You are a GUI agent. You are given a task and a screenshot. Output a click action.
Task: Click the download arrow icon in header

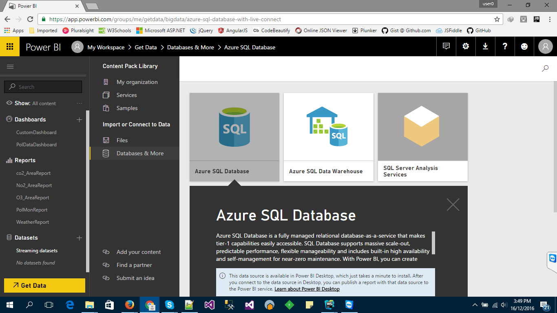pos(485,47)
